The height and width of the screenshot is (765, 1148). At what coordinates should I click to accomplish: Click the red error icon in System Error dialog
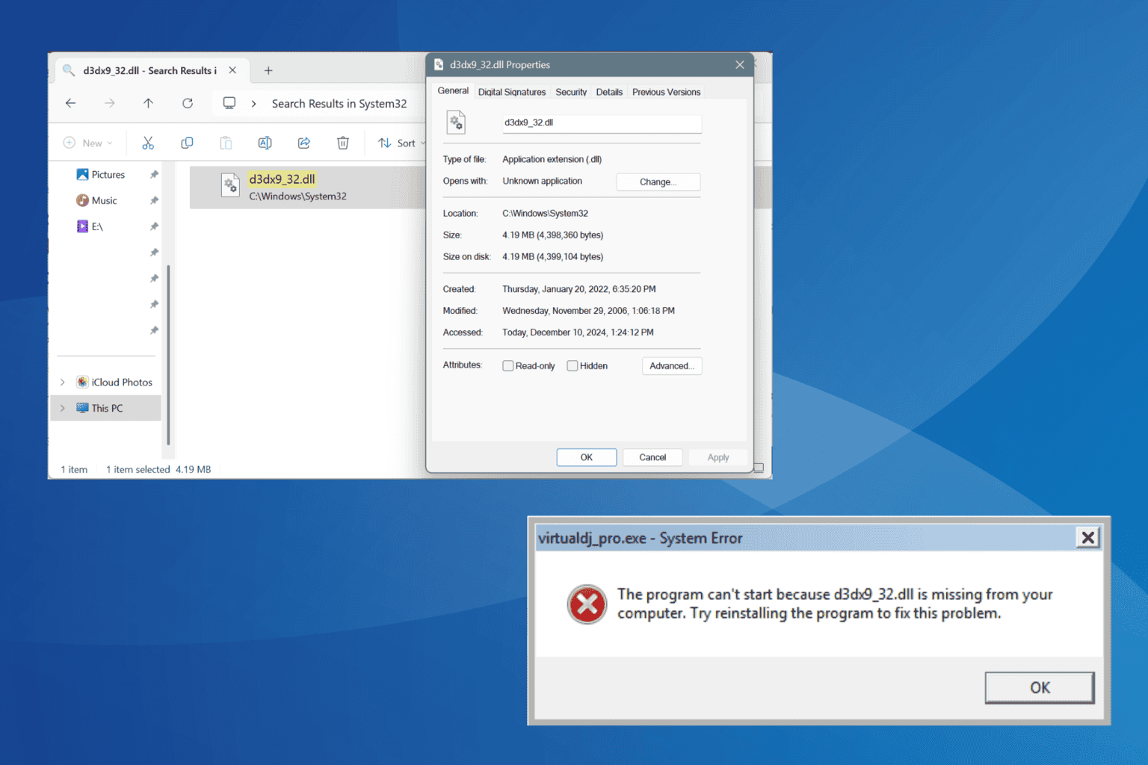(x=587, y=604)
